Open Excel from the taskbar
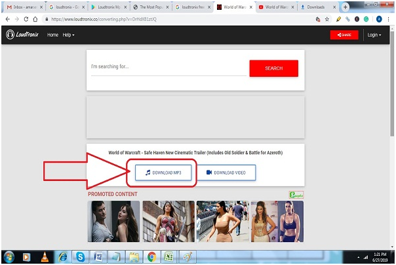The image size is (396, 265). [168, 257]
